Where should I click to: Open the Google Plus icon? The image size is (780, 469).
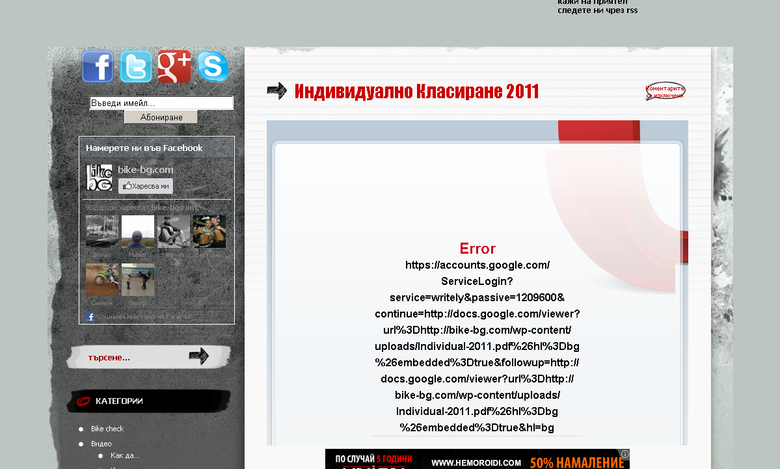click(174, 67)
